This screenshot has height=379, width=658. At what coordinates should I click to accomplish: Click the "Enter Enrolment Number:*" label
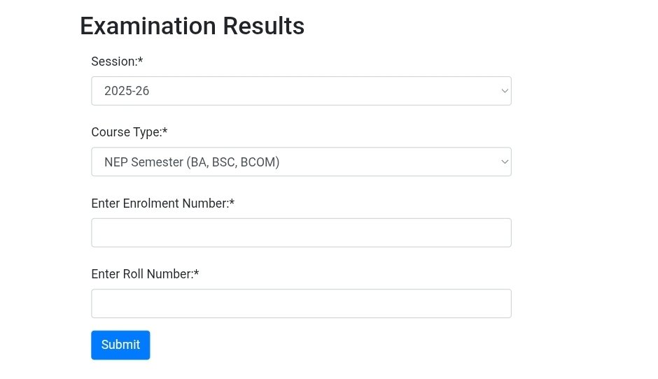click(x=162, y=203)
